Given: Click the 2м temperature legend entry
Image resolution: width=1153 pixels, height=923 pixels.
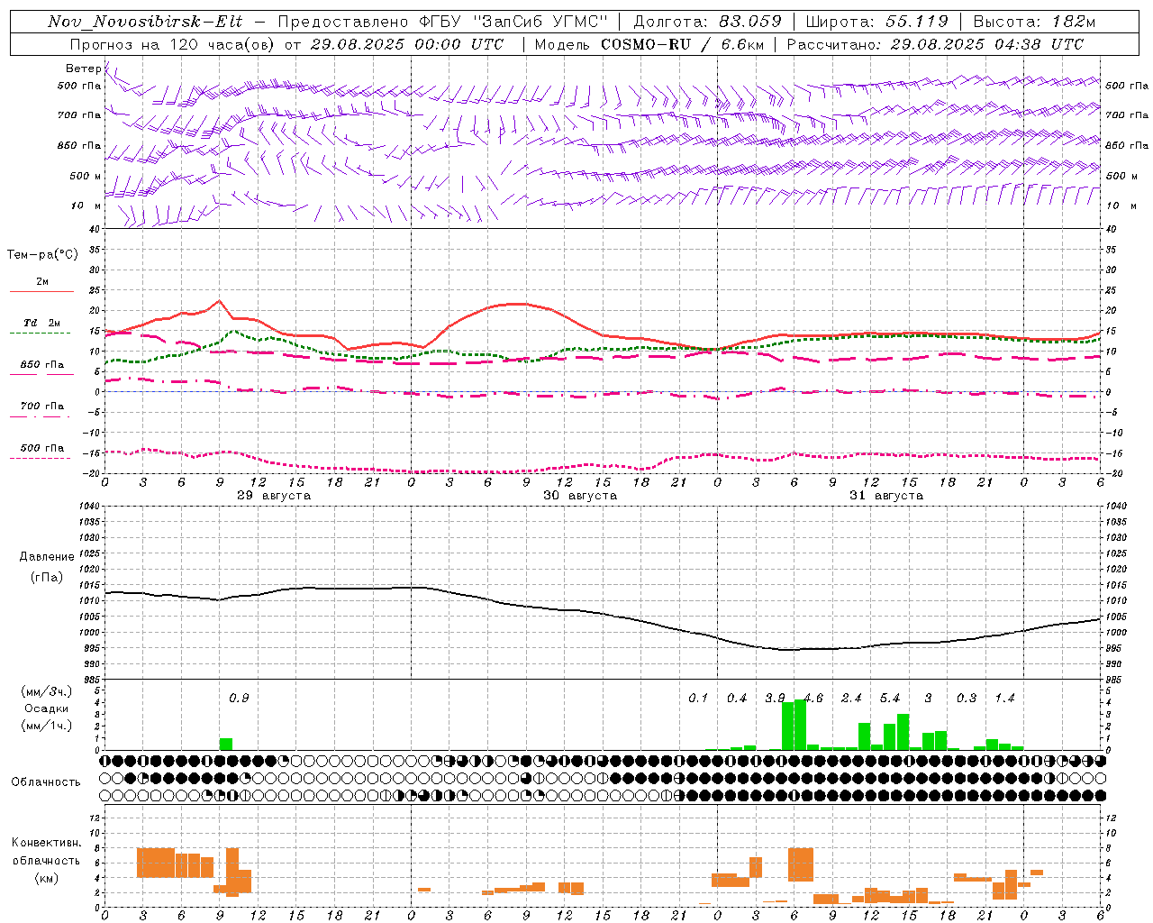Looking at the screenshot, I should [x=42, y=282].
